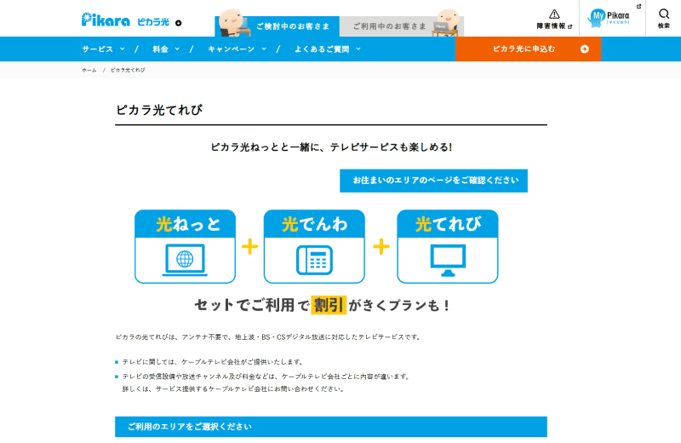
Task: Go to ホーム breadcrumb link
Action: [x=89, y=70]
